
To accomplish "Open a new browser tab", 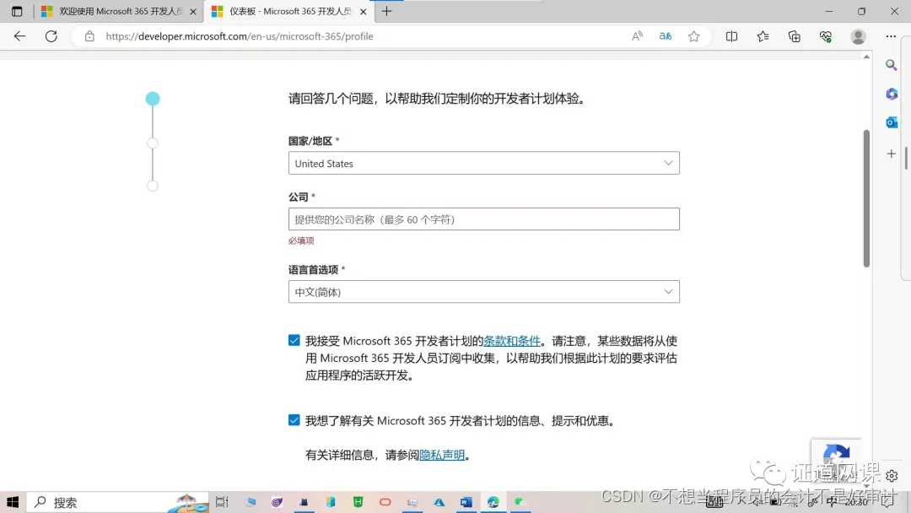I will click(386, 11).
